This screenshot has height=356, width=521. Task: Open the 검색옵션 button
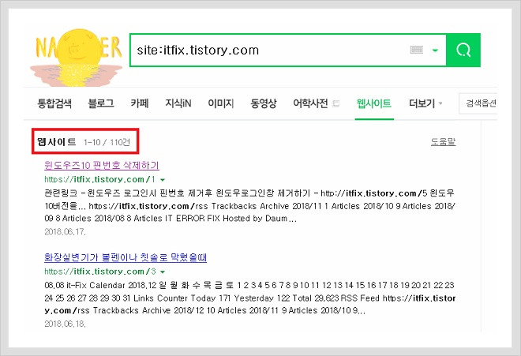tap(479, 103)
